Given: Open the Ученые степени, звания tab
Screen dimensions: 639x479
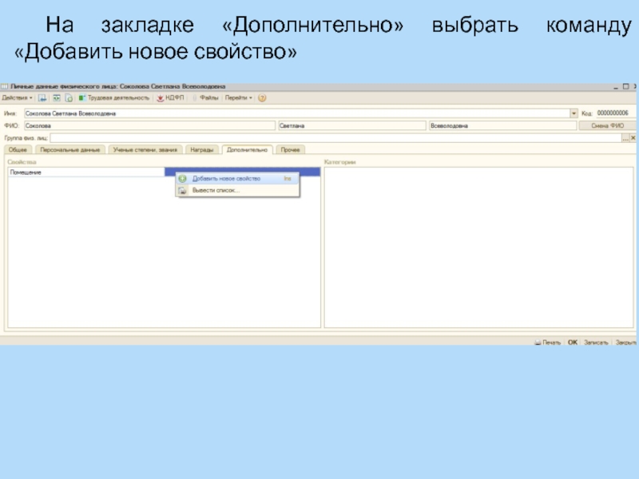Looking at the screenshot, I should pyautogui.click(x=145, y=149).
